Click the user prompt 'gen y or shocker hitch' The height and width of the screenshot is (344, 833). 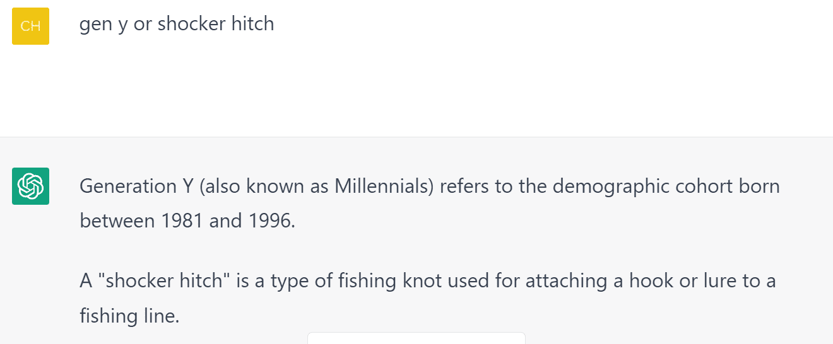point(177,24)
